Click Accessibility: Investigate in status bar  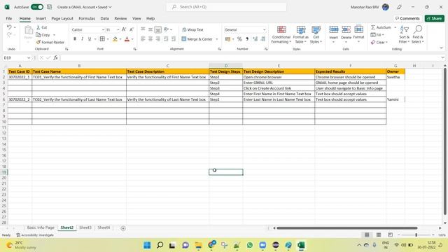[35, 235]
